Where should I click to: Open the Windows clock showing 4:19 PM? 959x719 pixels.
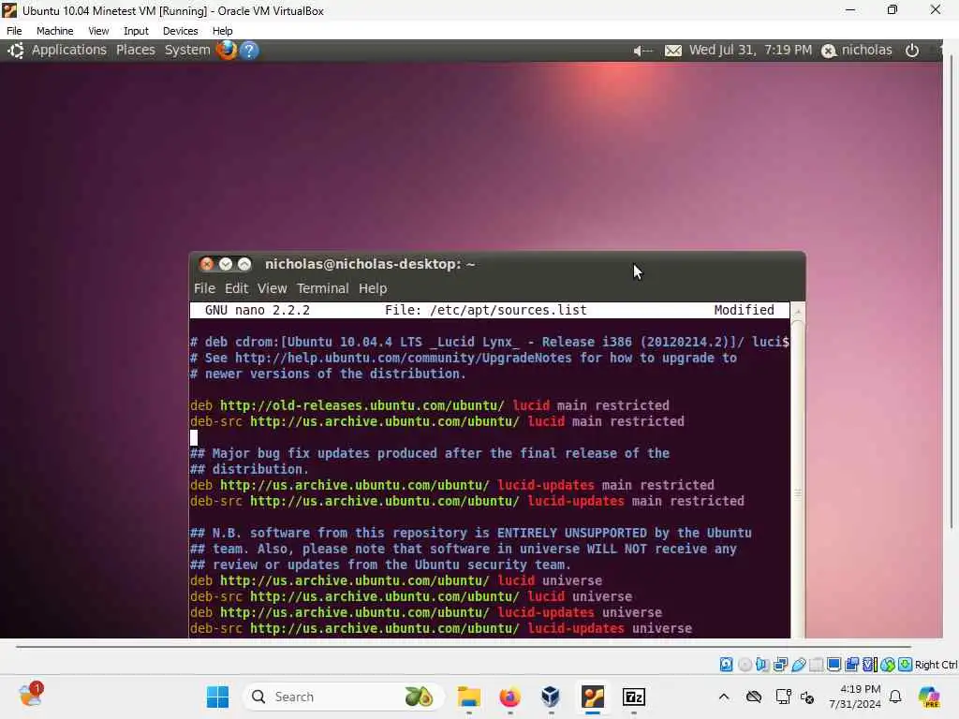(x=854, y=697)
